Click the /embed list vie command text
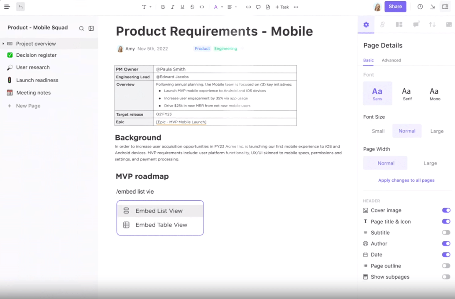 point(135,192)
